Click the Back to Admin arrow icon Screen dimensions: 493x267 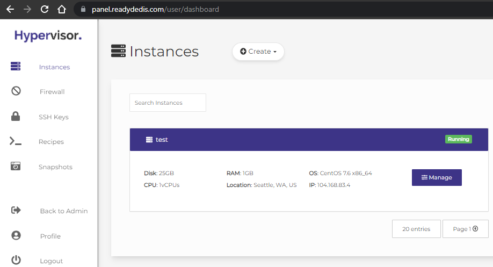pyautogui.click(x=16, y=210)
